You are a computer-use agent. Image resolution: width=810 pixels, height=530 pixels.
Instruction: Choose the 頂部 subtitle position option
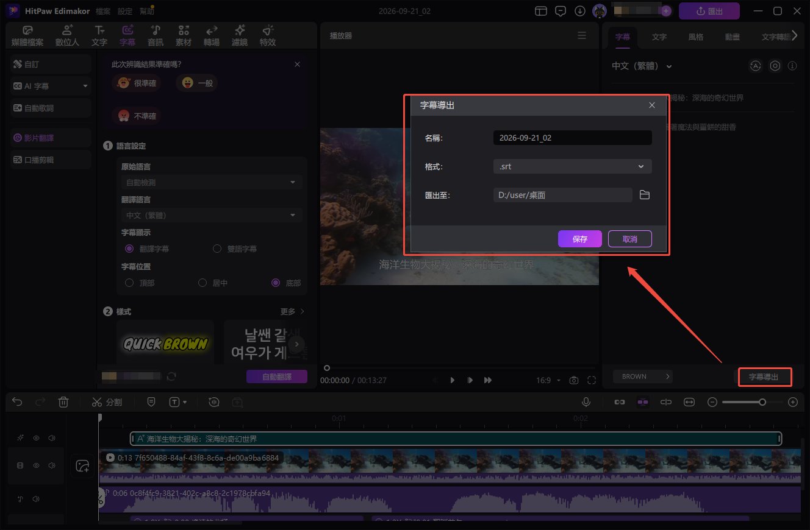click(129, 283)
